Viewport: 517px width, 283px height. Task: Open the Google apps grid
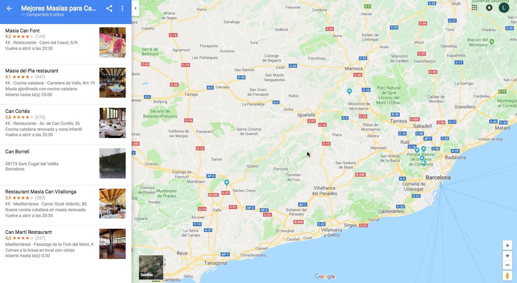coord(474,8)
